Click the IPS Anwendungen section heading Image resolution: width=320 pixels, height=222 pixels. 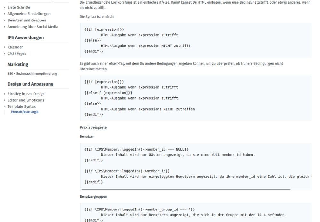(x=26, y=37)
